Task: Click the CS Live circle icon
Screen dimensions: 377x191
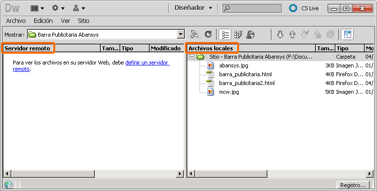Action: click(293, 8)
